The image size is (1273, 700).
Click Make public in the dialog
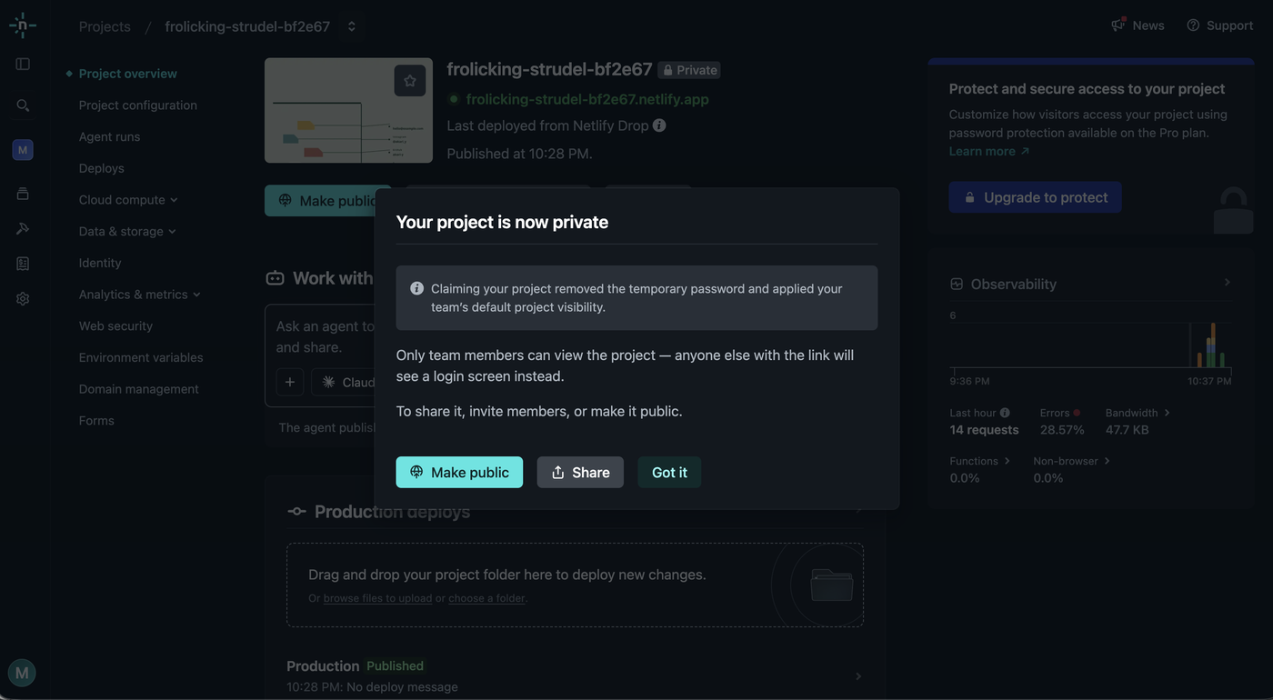[x=459, y=472]
